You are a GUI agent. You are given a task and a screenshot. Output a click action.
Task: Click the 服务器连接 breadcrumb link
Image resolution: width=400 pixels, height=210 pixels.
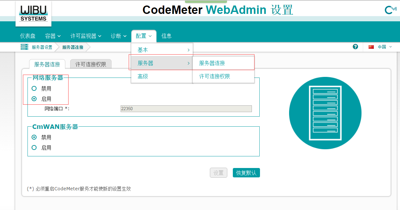(73, 47)
